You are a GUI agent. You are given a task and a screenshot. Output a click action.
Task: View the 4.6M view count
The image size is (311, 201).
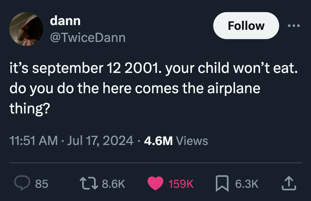pos(158,140)
